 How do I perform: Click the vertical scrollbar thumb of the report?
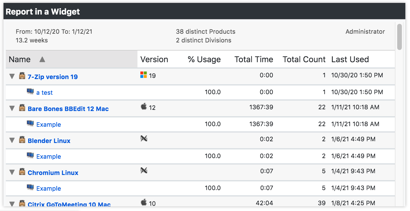(400, 37)
